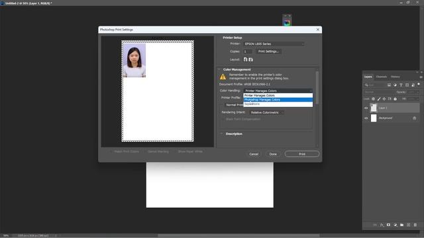Image resolution: width=424 pixels, height=238 pixels.
Task: Hide Layer 1 visibility eye
Action: tap(366, 108)
